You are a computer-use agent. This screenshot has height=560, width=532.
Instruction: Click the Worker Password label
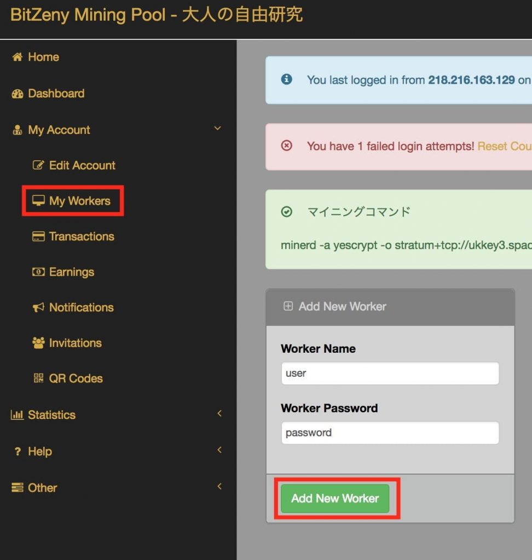[x=329, y=408]
